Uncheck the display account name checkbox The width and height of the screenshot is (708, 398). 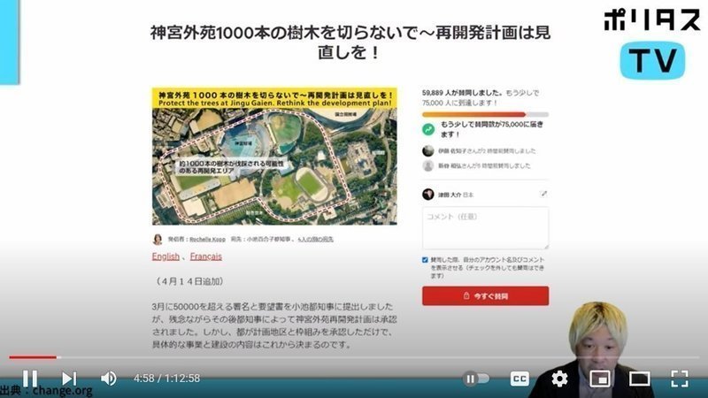click(x=425, y=260)
